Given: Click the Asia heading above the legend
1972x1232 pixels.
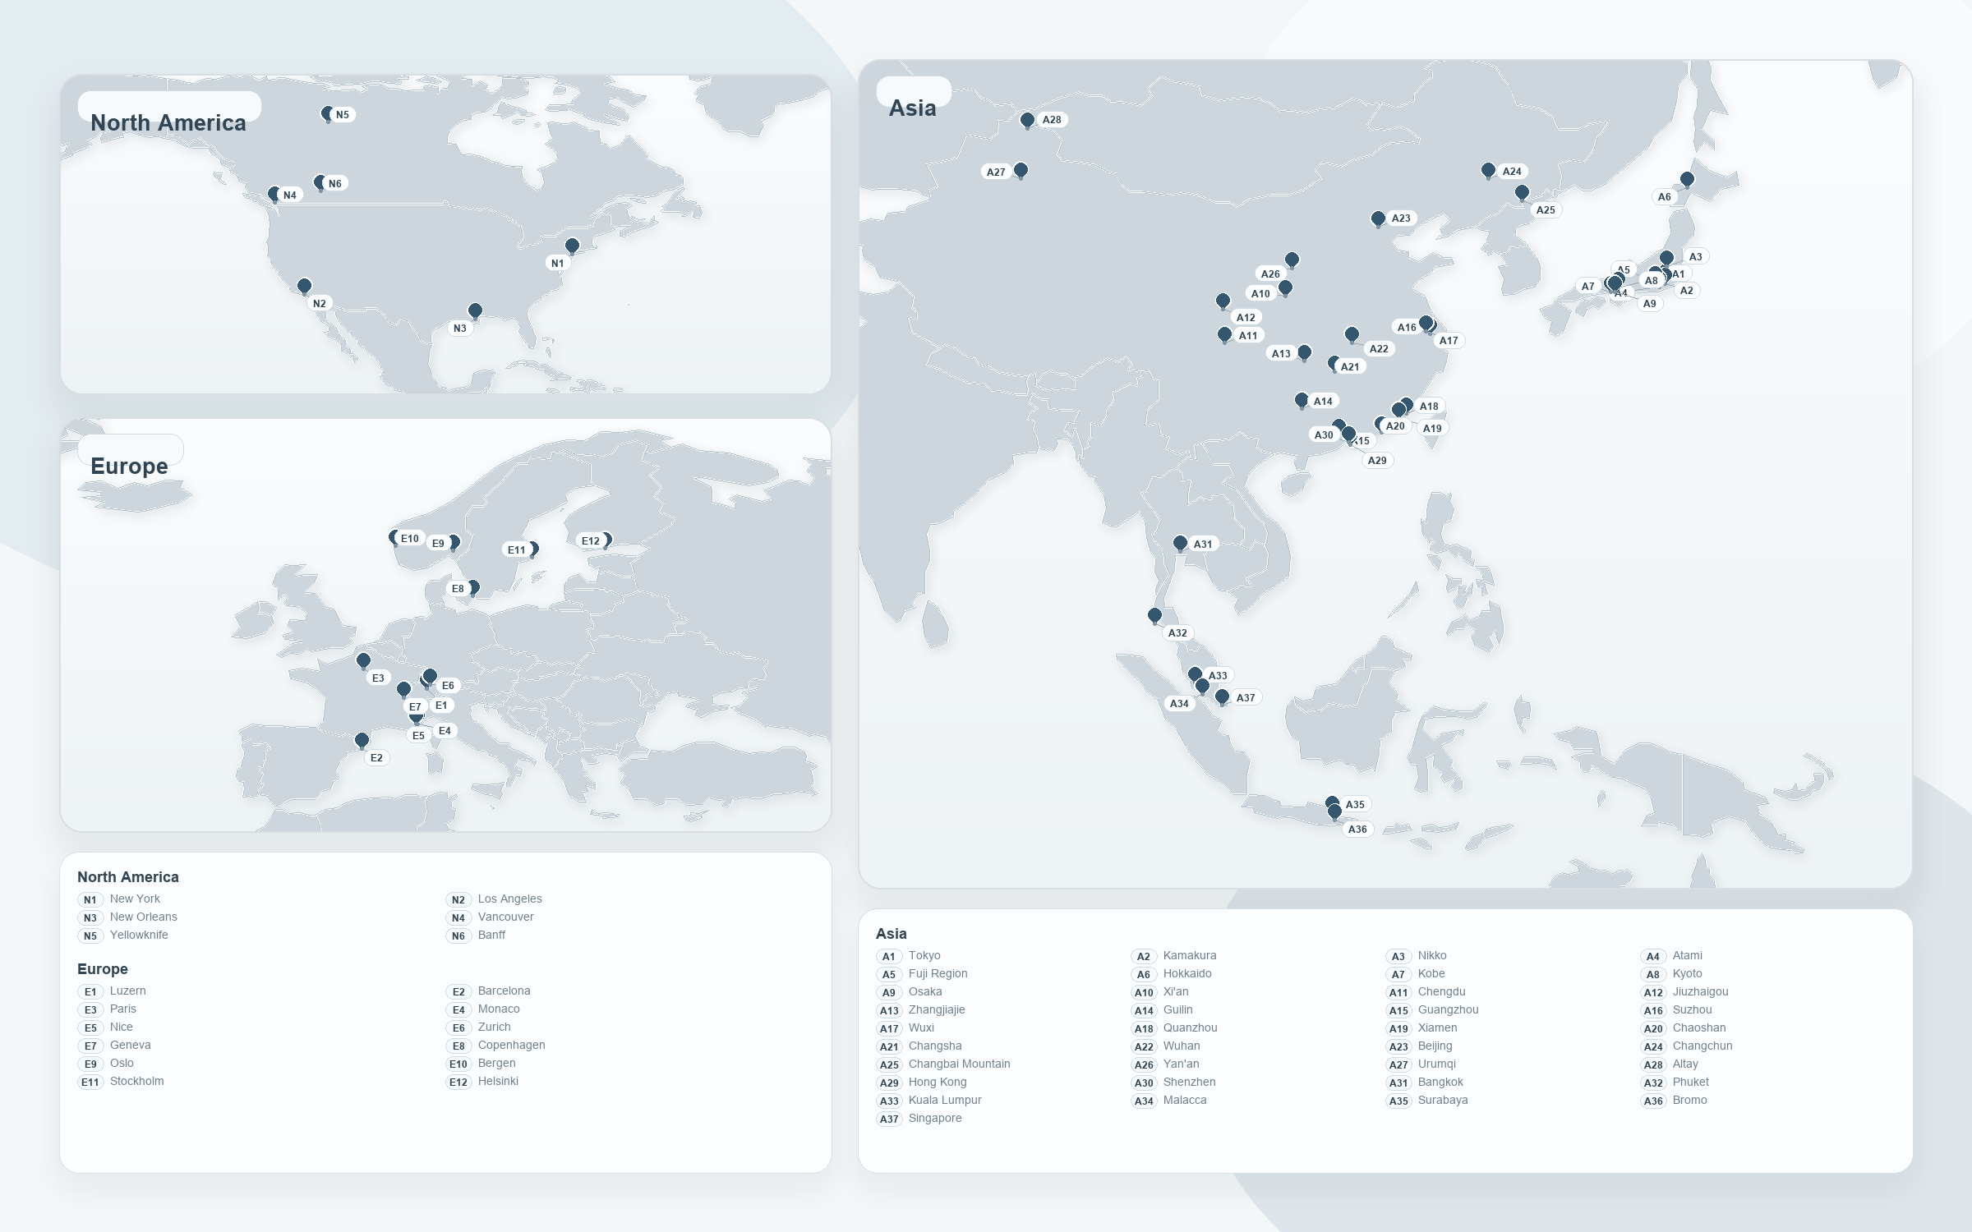Looking at the screenshot, I should pyautogui.click(x=892, y=934).
